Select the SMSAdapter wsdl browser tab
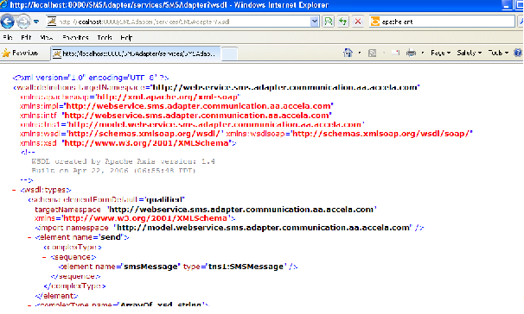524x314 pixels. coord(136,53)
